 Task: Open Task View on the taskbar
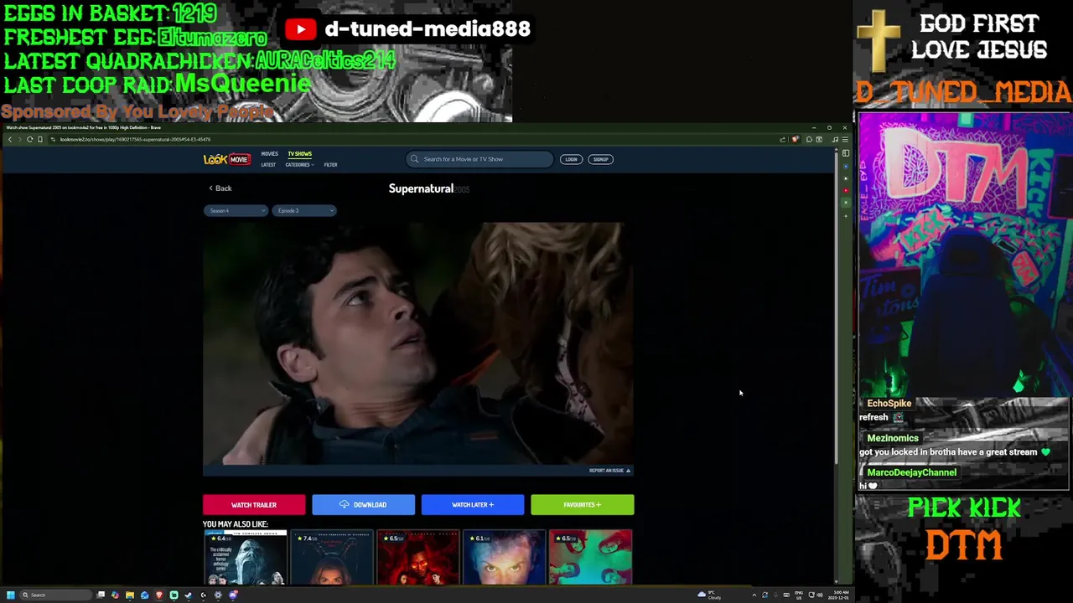101,595
